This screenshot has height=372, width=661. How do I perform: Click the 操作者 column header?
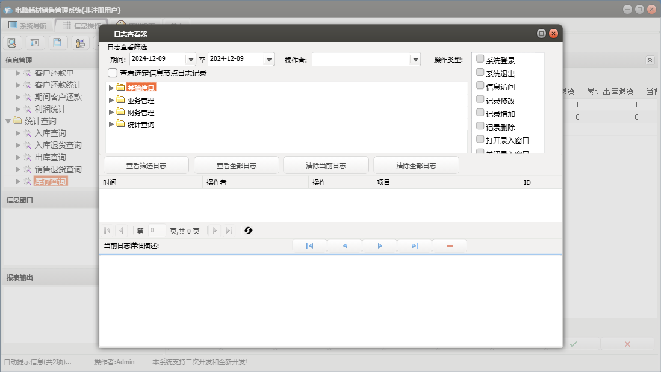(217, 182)
